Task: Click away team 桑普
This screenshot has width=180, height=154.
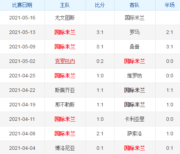Action: coord(135,47)
